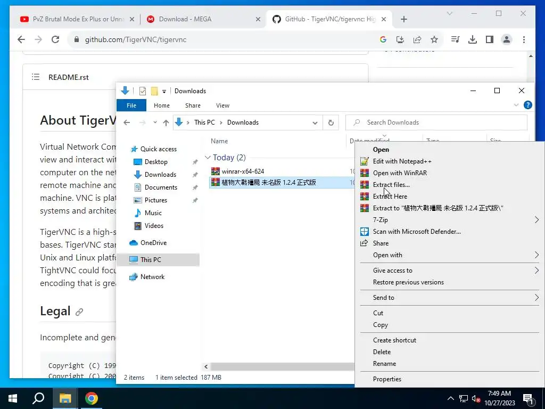Open Chrome profile avatar
This screenshot has height=409, width=545.
[507, 39]
